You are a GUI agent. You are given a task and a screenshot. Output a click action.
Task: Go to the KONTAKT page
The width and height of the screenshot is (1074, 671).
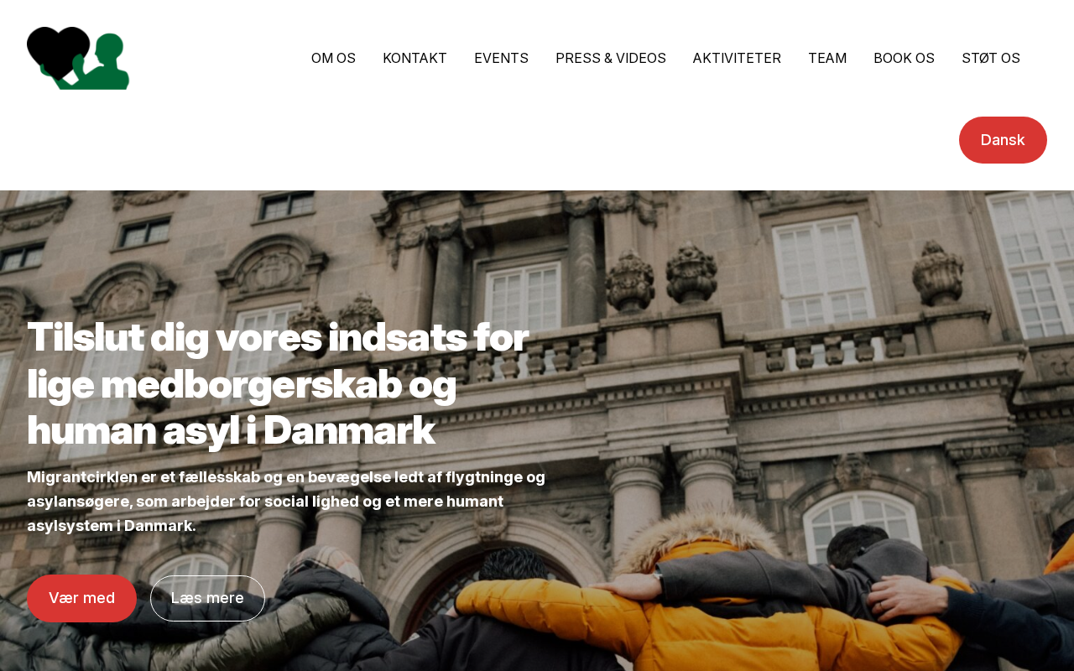414,58
